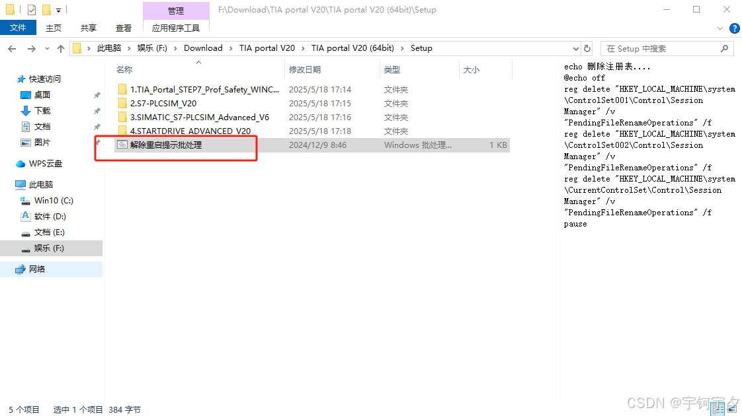Click Download in the address bar
Viewport: 742px width, 416px height.
pos(203,48)
